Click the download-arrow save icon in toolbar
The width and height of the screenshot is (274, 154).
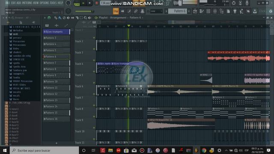pos(255,12)
